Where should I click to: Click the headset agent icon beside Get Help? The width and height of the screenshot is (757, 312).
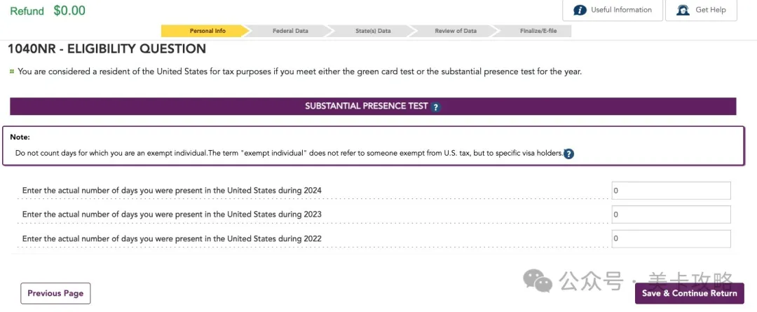pos(682,10)
